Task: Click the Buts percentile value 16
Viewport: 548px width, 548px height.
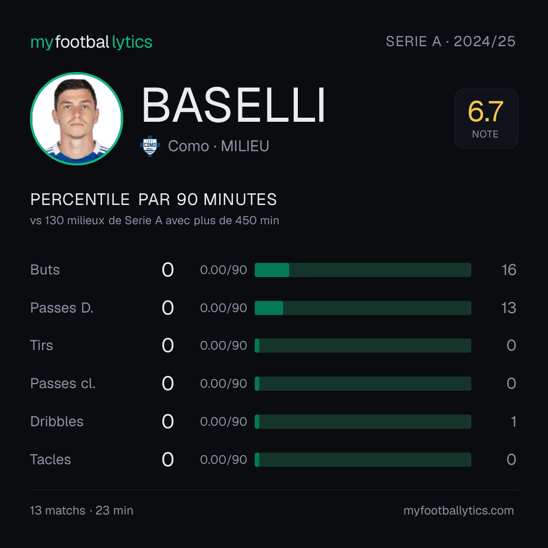Action: click(509, 270)
